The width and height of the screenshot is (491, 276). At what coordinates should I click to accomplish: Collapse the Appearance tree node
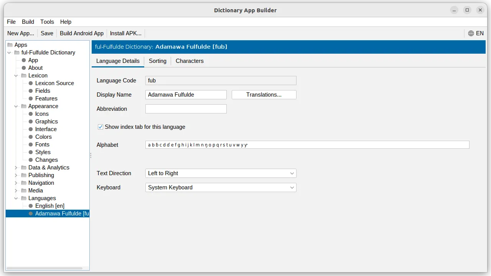click(16, 106)
